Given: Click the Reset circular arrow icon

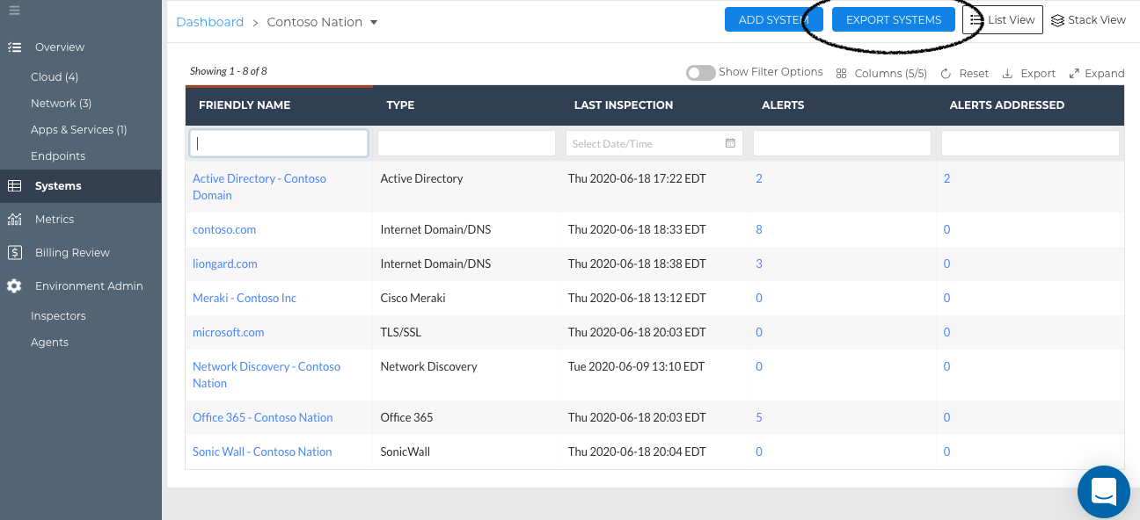Looking at the screenshot, I should (946, 74).
